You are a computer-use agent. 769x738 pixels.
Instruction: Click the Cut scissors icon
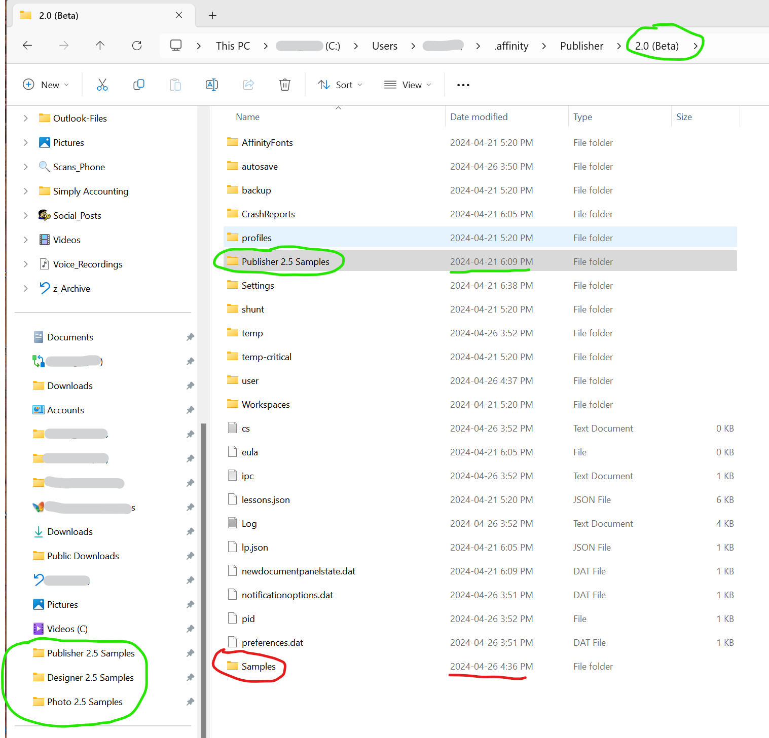tap(102, 85)
